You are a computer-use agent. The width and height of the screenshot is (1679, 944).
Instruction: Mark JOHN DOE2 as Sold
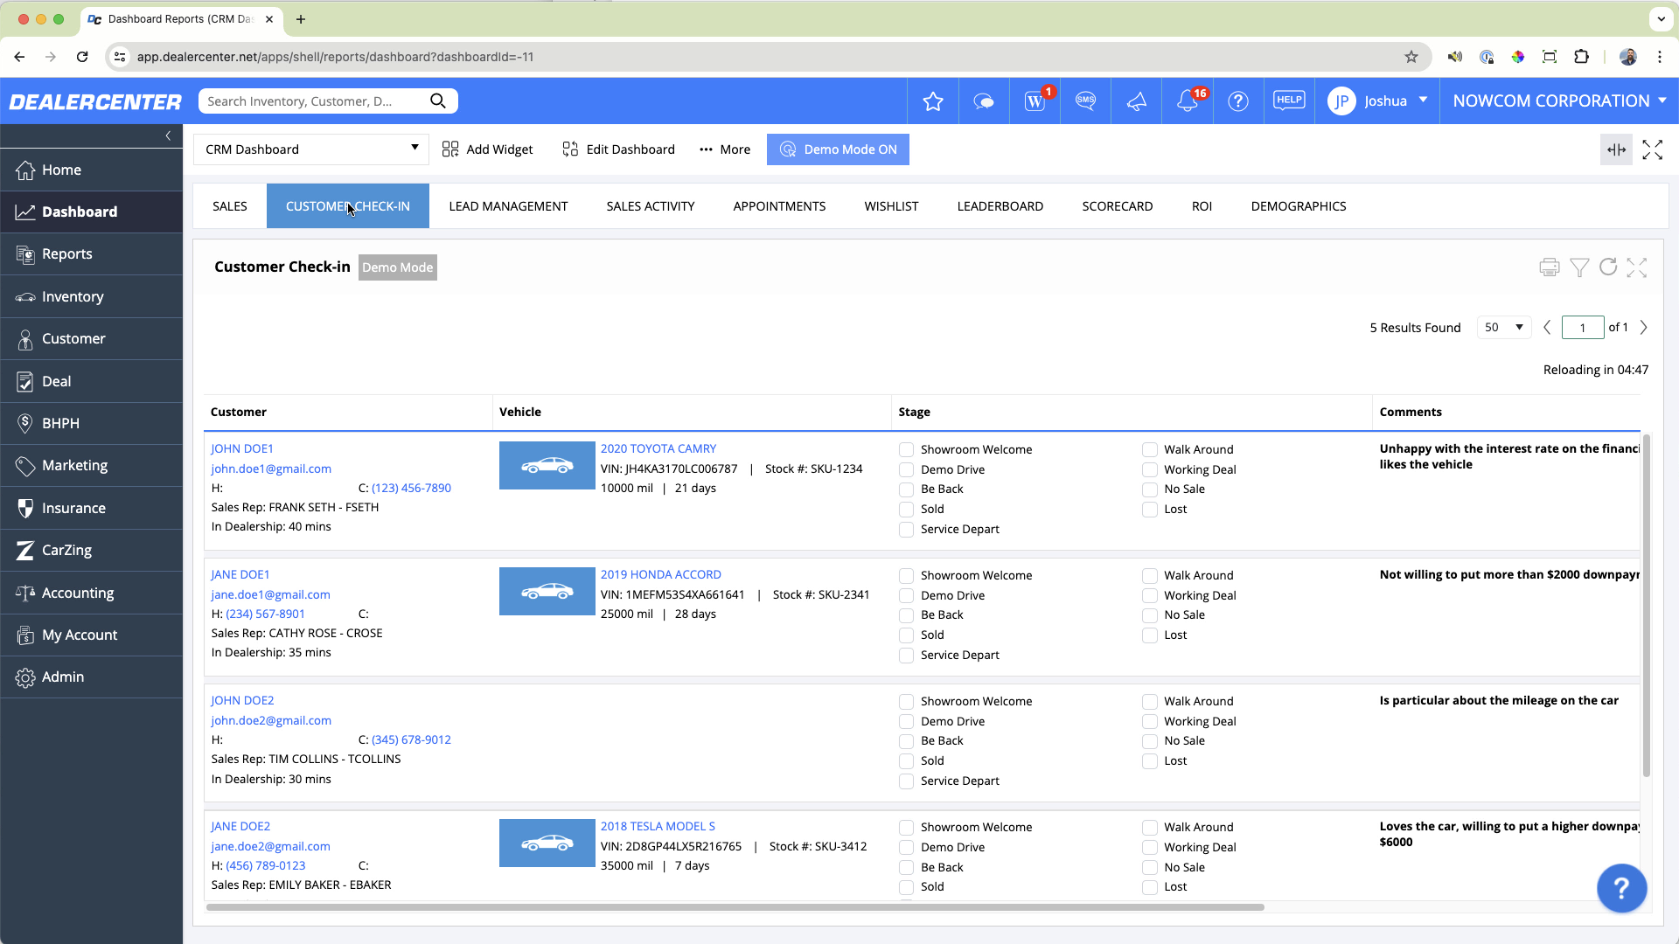pyautogui.click(x=907, y=760)
